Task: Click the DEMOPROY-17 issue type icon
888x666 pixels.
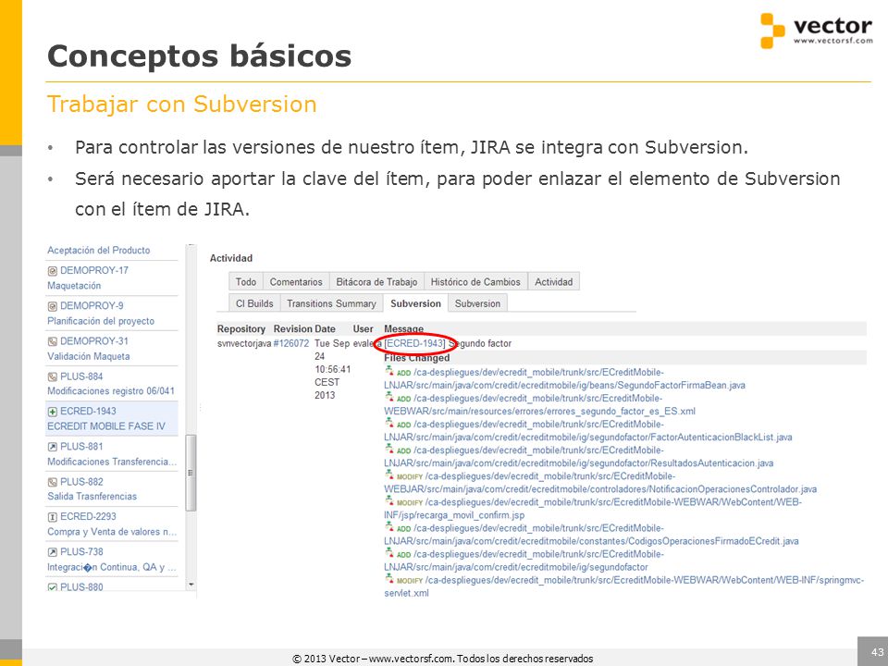Action: [x=52, y=271]
